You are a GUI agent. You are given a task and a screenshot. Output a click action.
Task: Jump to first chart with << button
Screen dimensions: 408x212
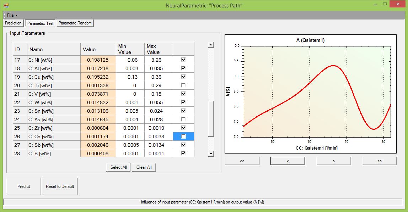[x=242, y=161]
